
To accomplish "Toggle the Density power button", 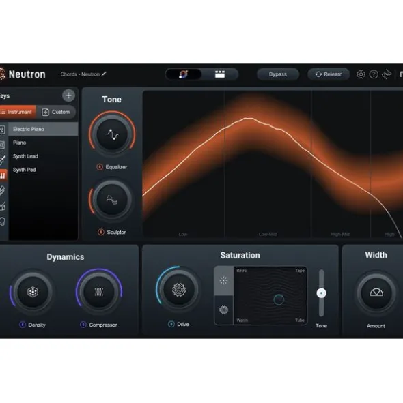I will (x=23, y=325).
